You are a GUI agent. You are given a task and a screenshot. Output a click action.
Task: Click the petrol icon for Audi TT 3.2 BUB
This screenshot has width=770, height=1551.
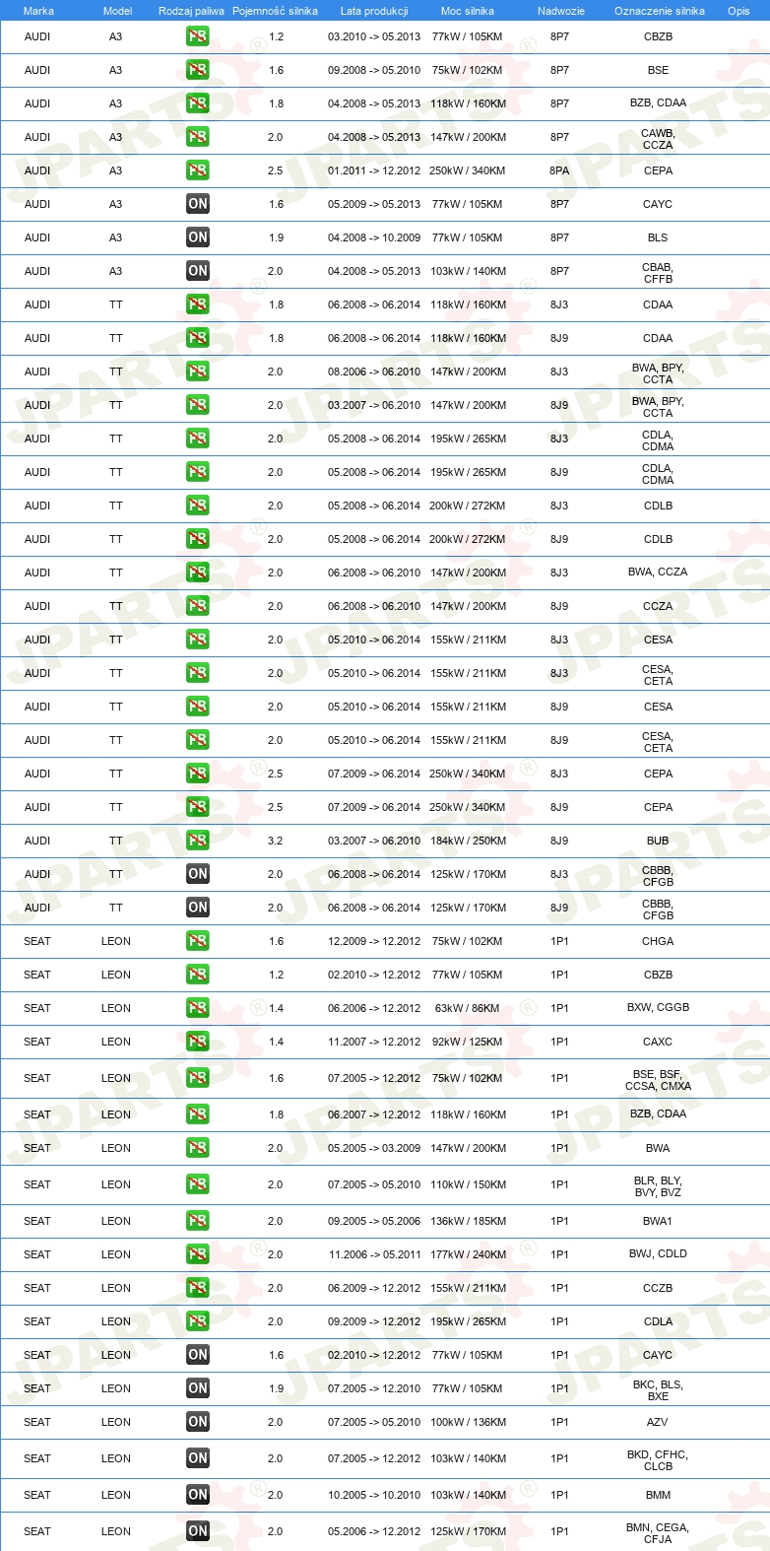tap(198, 841)
